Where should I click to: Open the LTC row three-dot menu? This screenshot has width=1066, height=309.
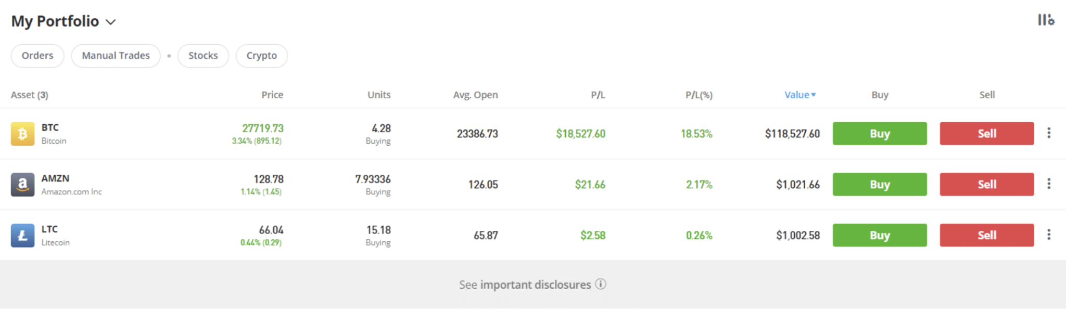tap(1049, 235)
